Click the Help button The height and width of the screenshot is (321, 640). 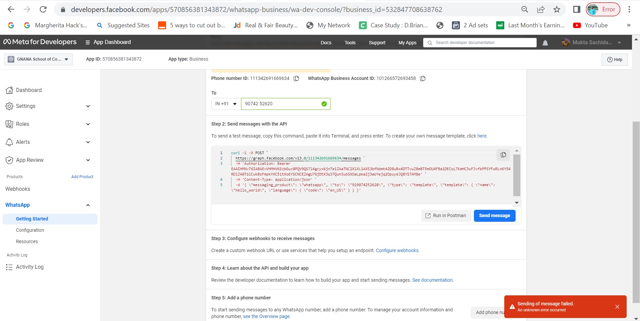(x=615, y=60)
